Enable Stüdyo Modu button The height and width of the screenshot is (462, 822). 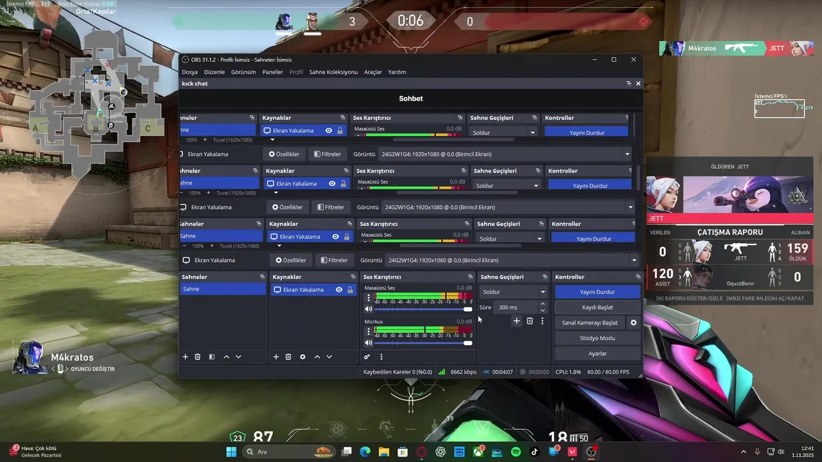pyautogui.click(x=597, y=338)
